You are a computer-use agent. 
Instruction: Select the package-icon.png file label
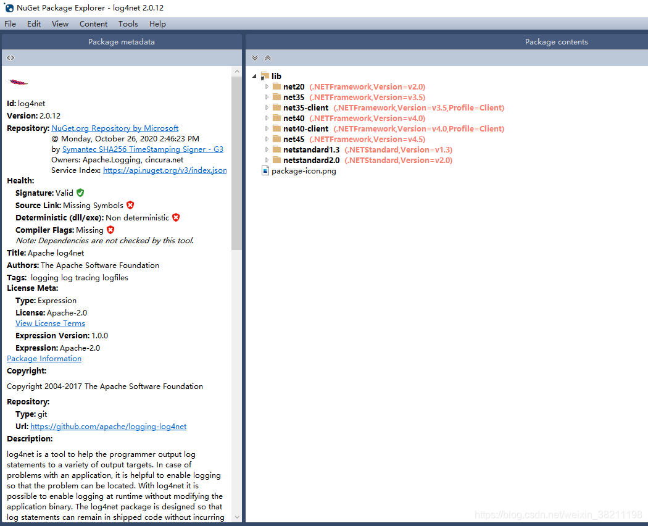click(x=304, y=171)
